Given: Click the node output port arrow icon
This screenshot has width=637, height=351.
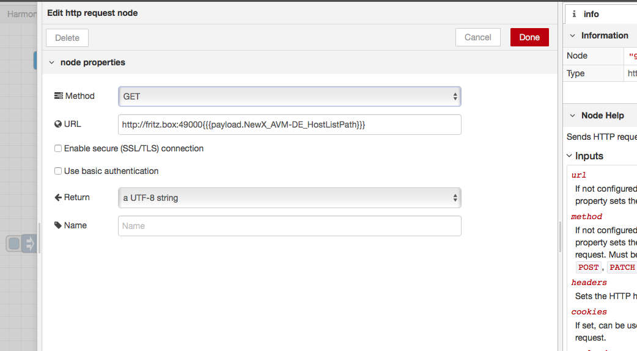Looking at the screenshot, I should [29, 244].
